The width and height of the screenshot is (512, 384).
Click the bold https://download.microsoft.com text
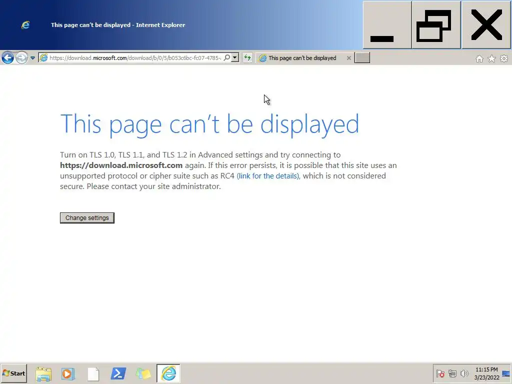tap(121, 165)
